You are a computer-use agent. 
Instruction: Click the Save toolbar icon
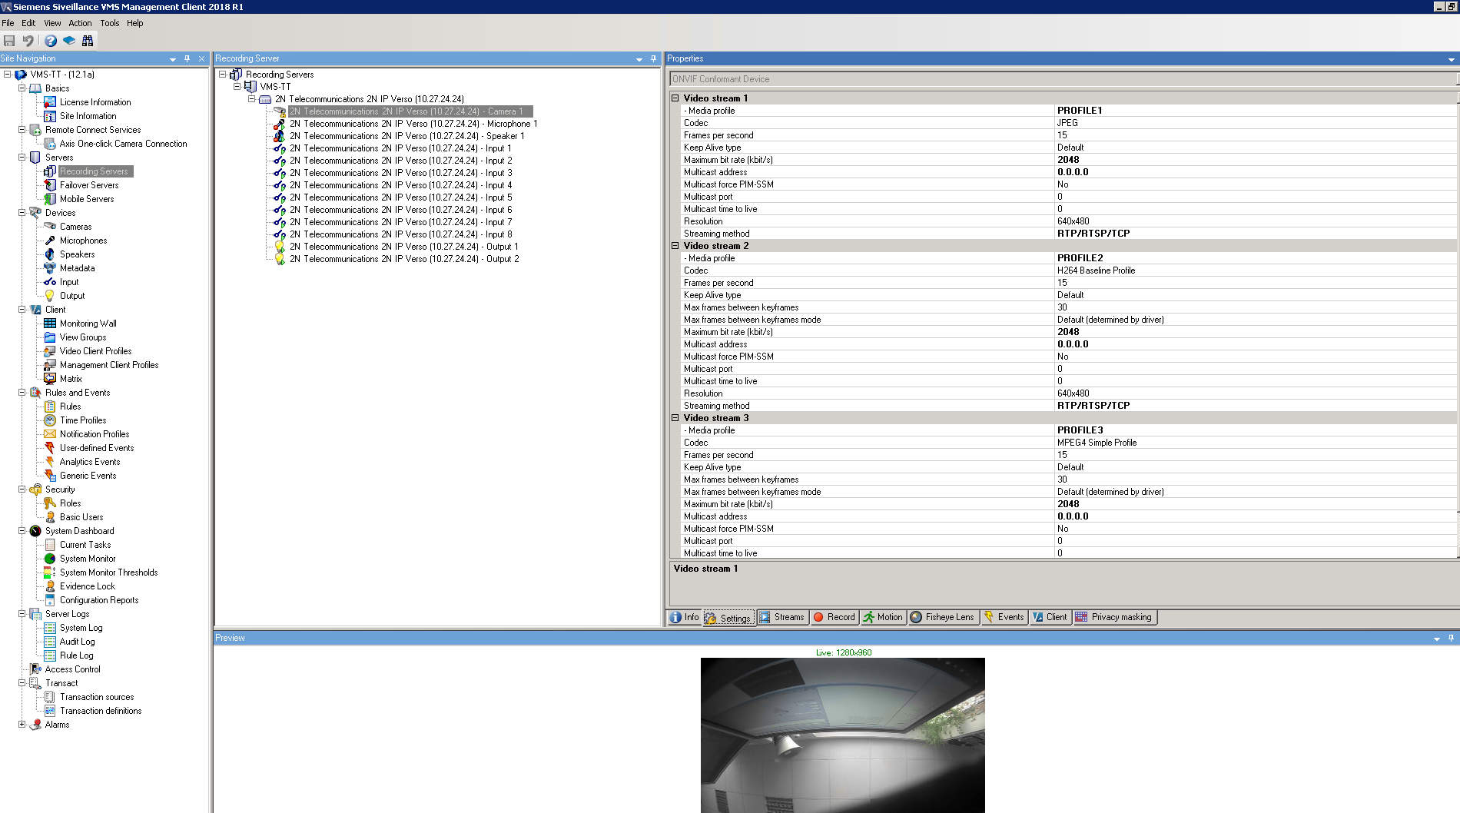click(9, 41)
